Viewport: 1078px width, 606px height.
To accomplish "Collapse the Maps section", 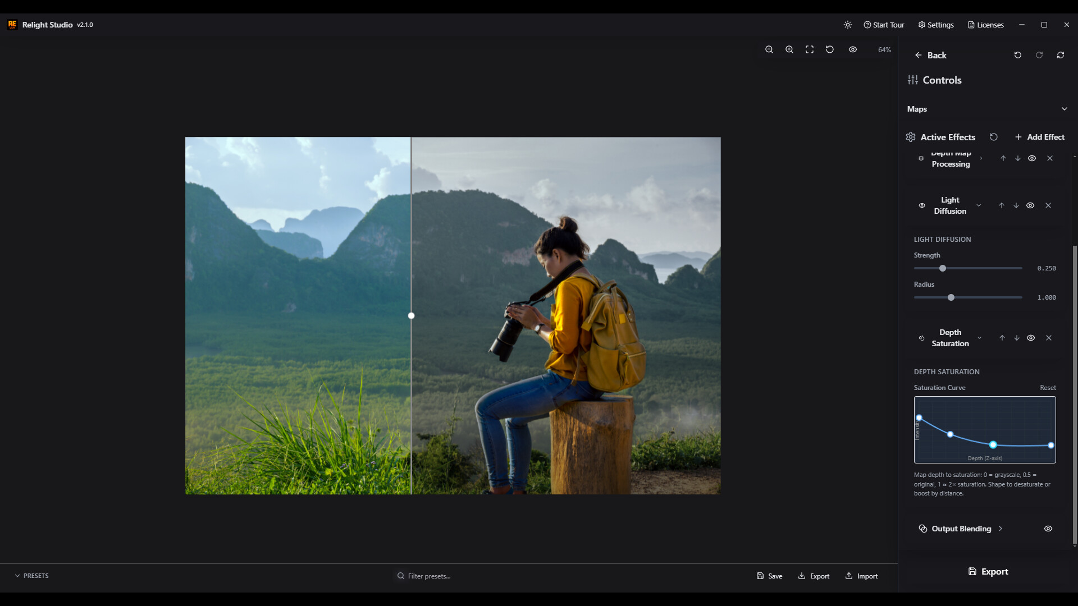I will 1065,109.
